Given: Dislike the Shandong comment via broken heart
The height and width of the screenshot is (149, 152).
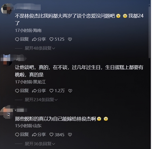Looking at the screenshot, I should 70,135.
